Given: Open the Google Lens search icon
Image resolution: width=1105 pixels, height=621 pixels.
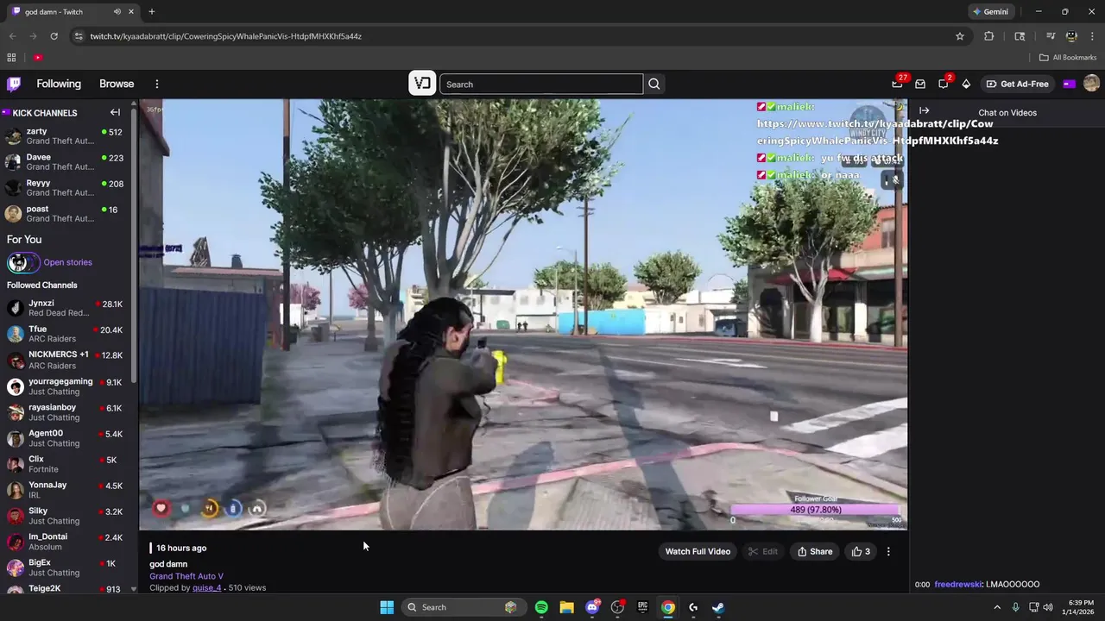Looking at the screenshot, I should (1020, 36).
